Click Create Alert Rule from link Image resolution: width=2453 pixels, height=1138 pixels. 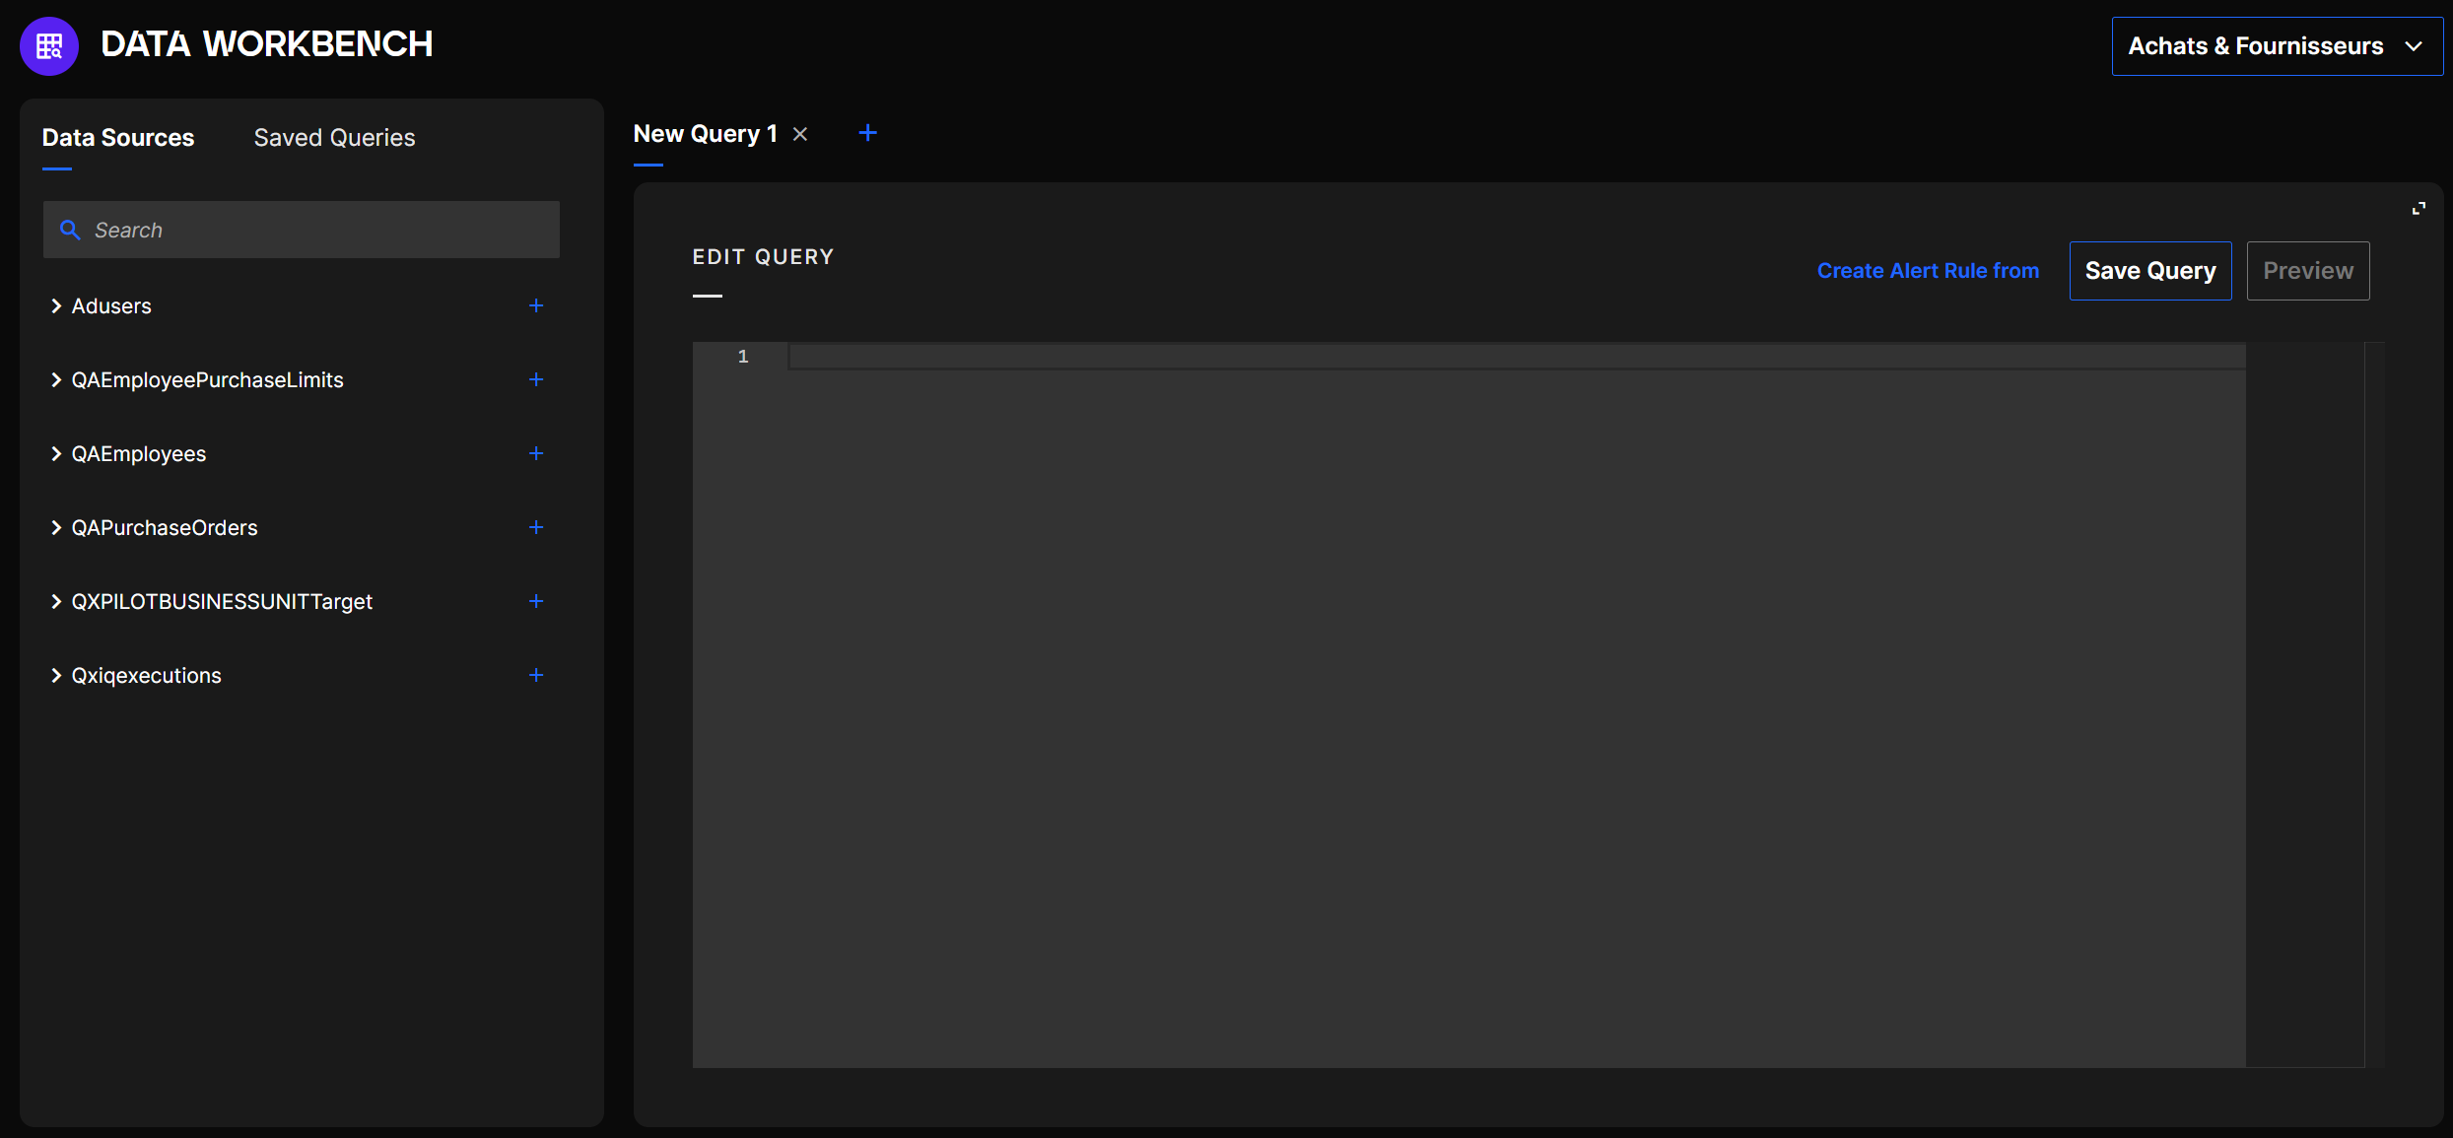tap(1928, 271)
